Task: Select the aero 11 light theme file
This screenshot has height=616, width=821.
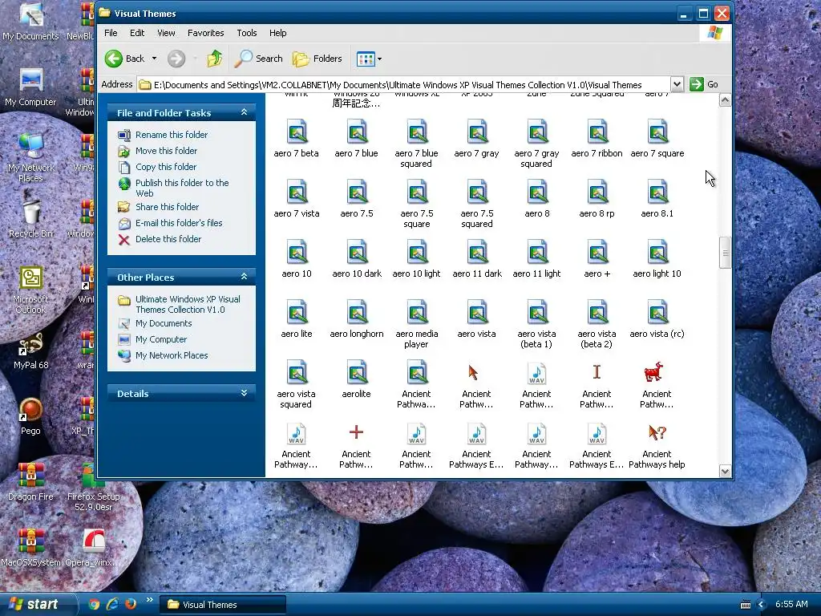Action: coord(536,259)
